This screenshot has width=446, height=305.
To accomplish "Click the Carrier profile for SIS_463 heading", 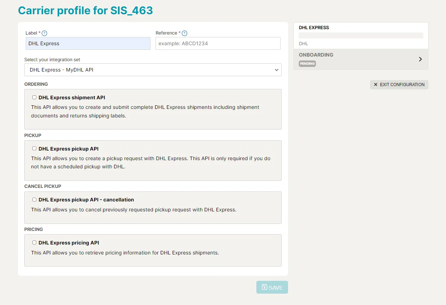I will [x=86, y=11].
